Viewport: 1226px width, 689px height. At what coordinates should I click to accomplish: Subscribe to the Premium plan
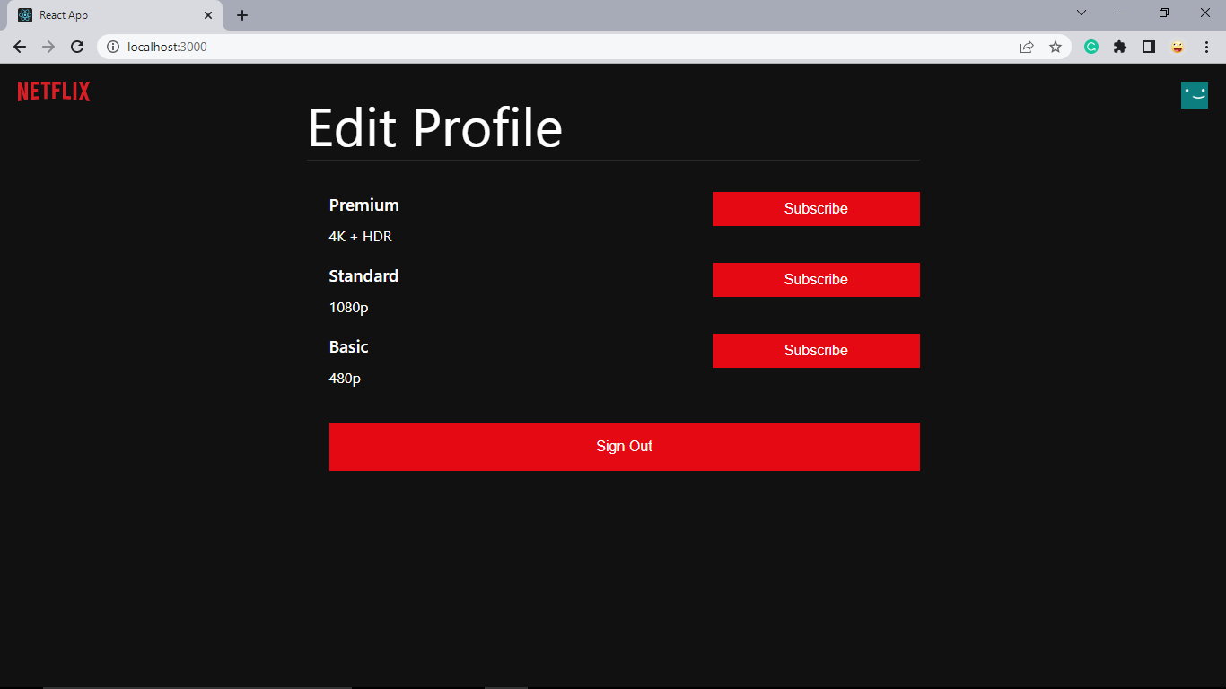(816, 208)
